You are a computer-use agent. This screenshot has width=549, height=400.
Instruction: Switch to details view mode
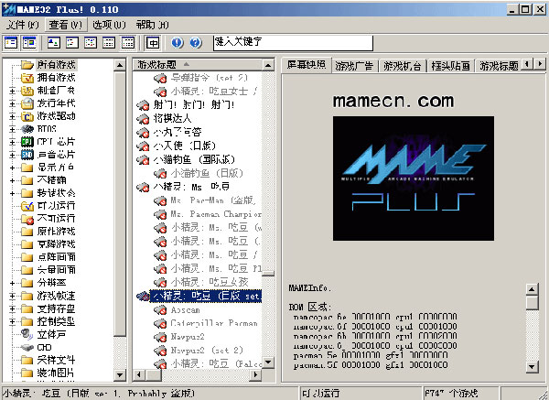click(x=109, y=43)
